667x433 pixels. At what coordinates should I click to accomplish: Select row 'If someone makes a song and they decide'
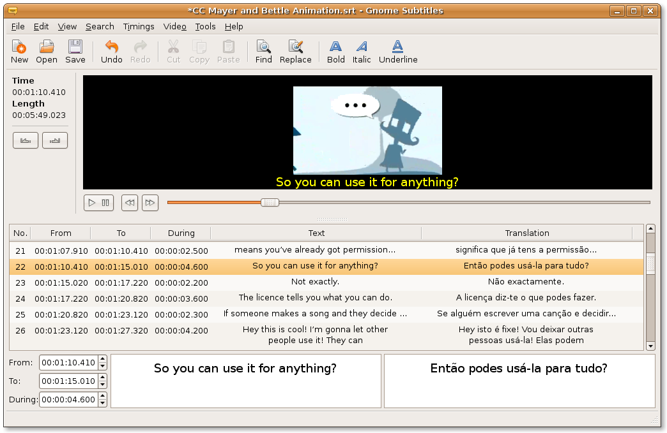pyautogui.click(x=326, y=314)
